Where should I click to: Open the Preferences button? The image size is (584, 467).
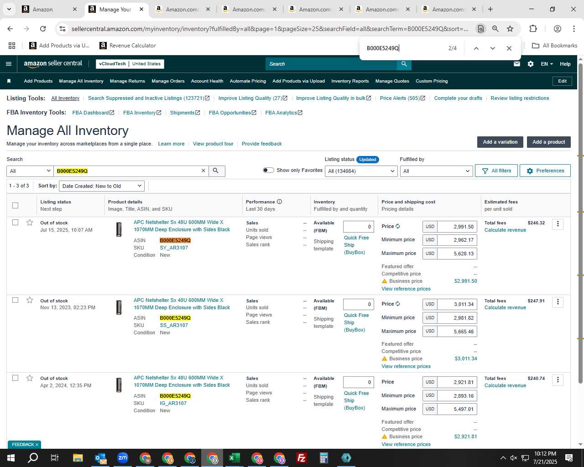[x=545, y=171]
